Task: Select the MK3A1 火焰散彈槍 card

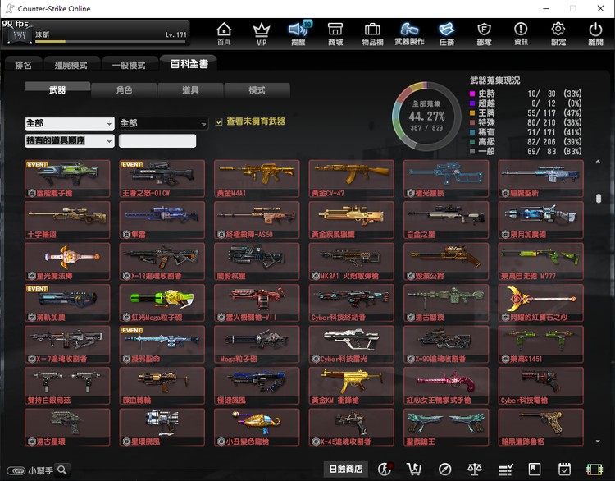Action: point(352,262)
